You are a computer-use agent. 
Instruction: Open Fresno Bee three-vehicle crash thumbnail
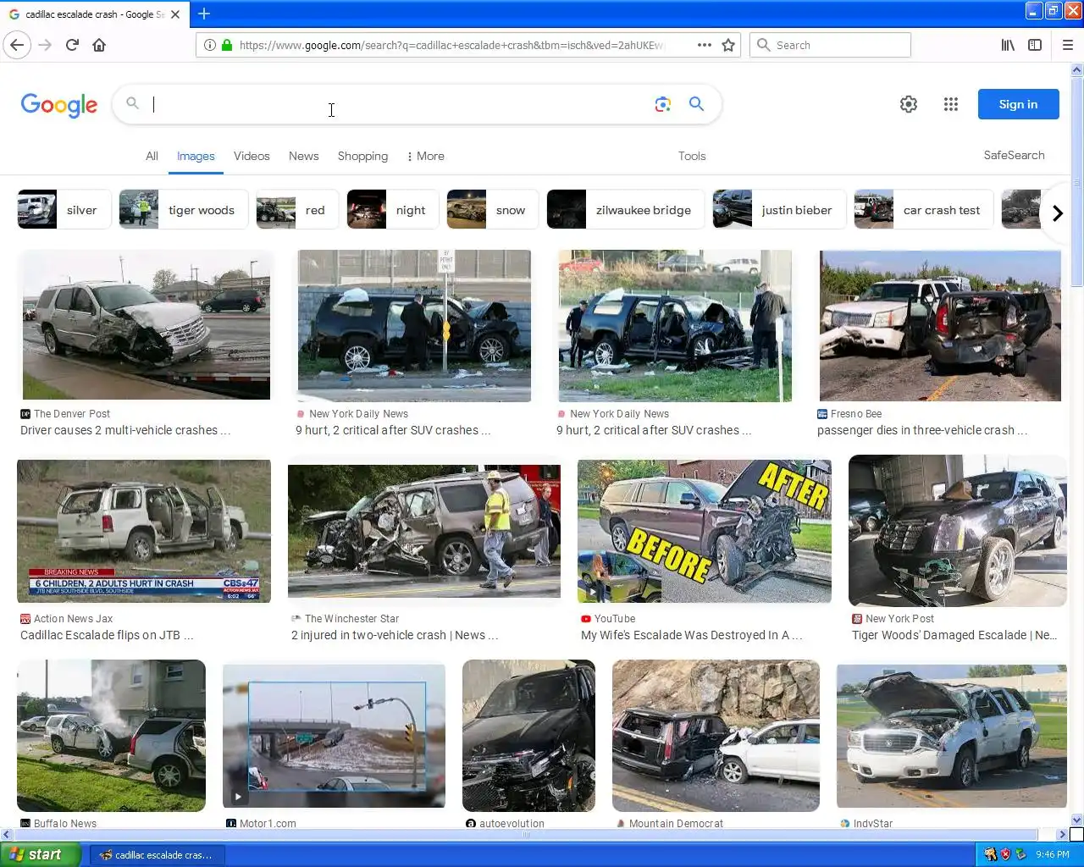(940, 325)
